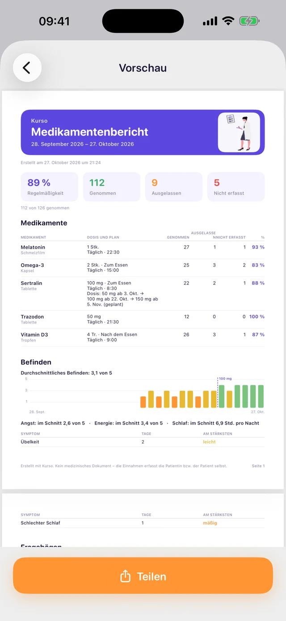Screen dimensions: 286x621
Task: Tap Energie: im Schnitt 3,4 von 5
Action: point(129,423)
